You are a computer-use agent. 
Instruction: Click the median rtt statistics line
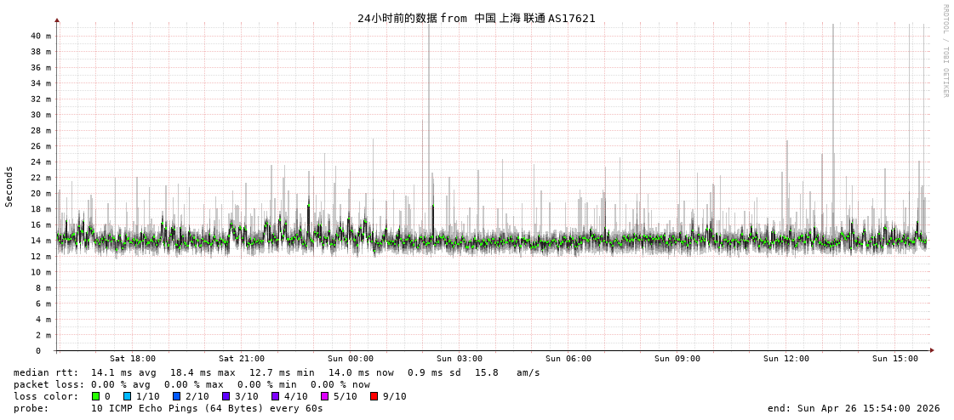[277, 372]
